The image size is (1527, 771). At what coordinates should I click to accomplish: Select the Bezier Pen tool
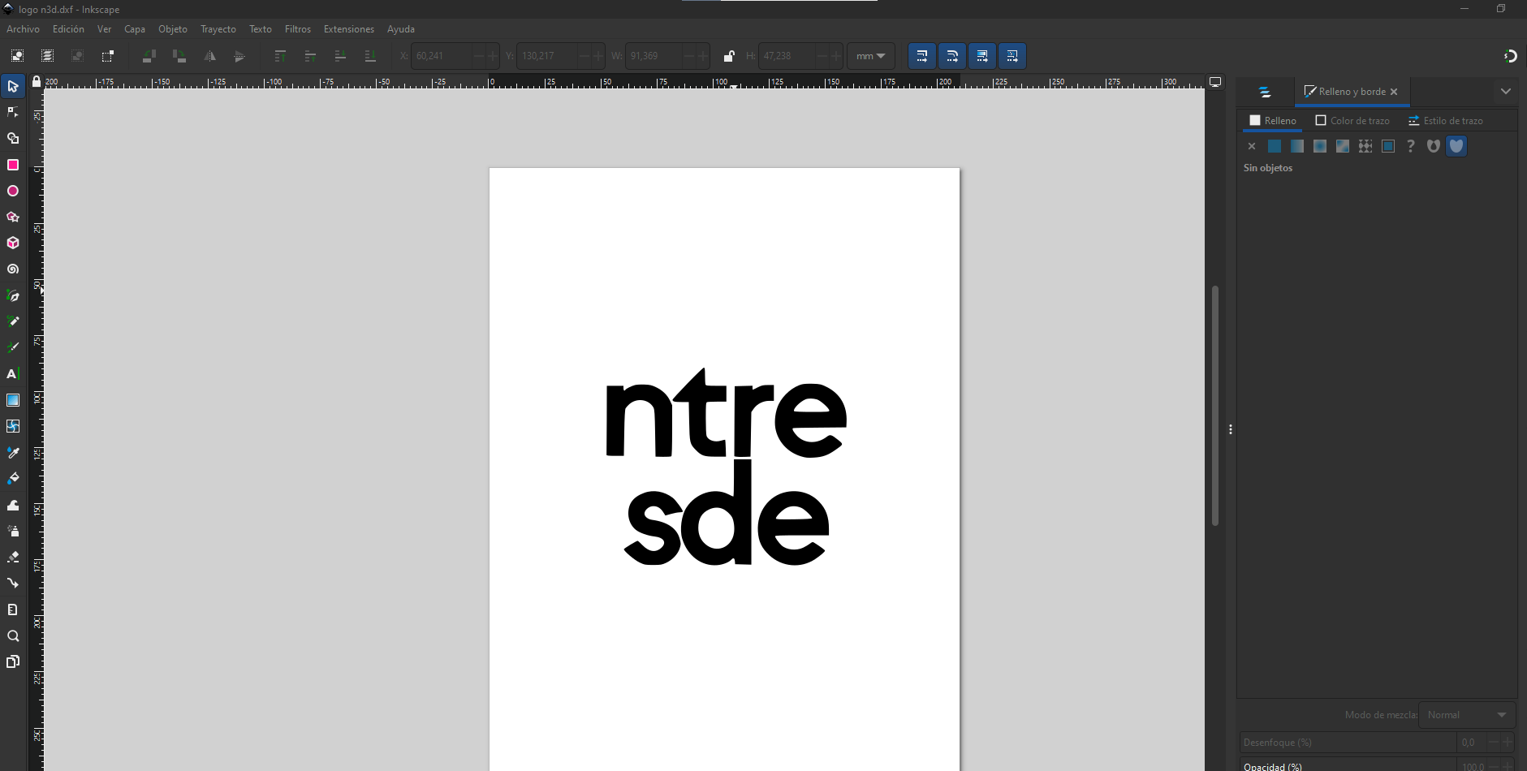coord(13,295)
